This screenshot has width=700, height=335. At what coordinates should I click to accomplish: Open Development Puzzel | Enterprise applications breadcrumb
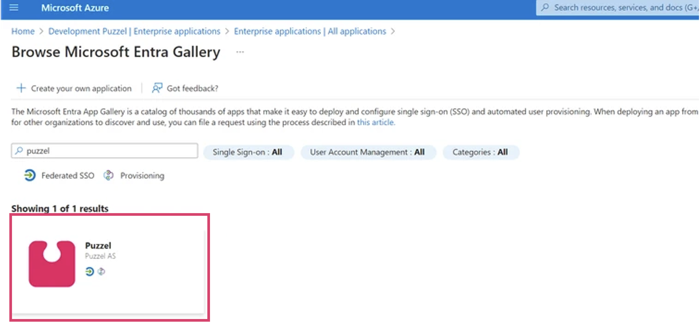click(x=134, y=31)
